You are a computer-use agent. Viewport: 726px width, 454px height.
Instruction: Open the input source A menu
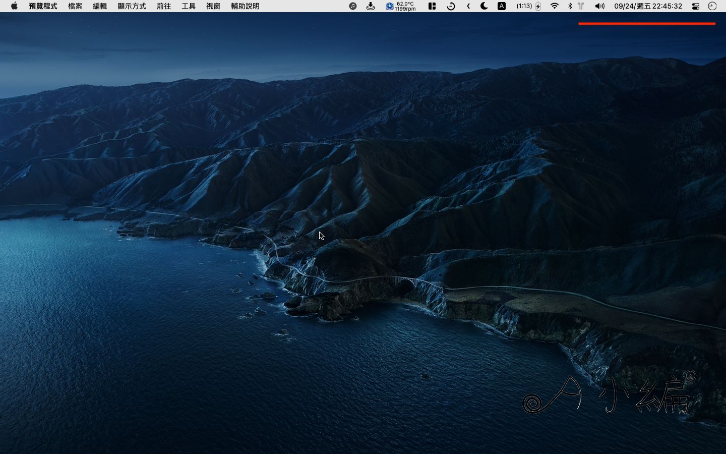pos(502,6)
